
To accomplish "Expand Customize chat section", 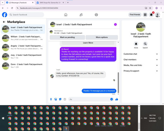I will tap(141, 54).
